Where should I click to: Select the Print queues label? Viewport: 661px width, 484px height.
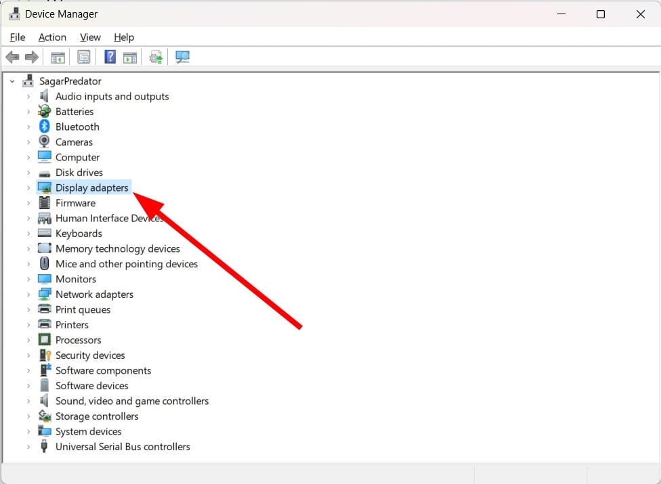point(83,309)
